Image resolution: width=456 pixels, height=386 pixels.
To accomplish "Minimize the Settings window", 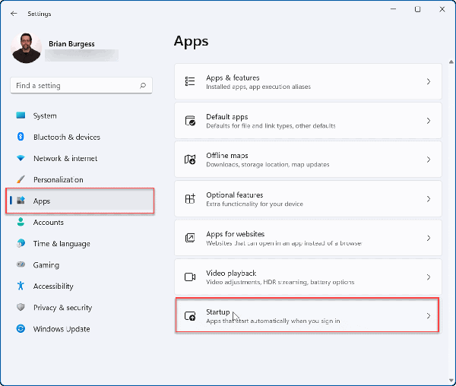I will pyautogui.click(x=393, y=9).
